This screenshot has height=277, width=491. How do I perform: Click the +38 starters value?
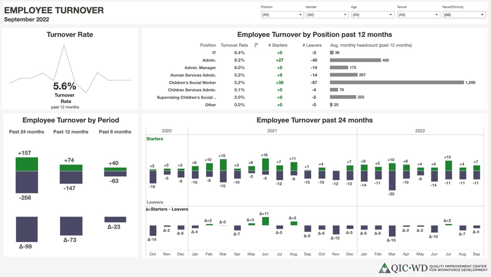click(x=279, y=82)
